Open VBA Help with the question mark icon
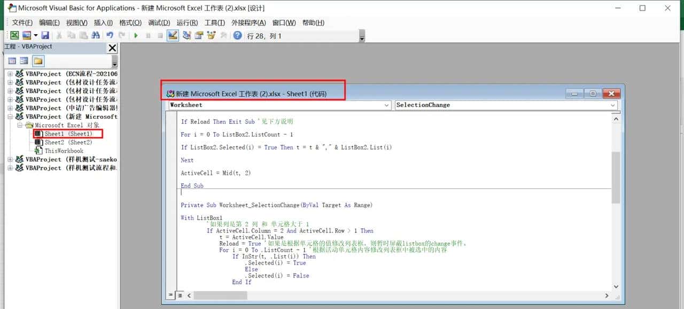 pos(238,35)
